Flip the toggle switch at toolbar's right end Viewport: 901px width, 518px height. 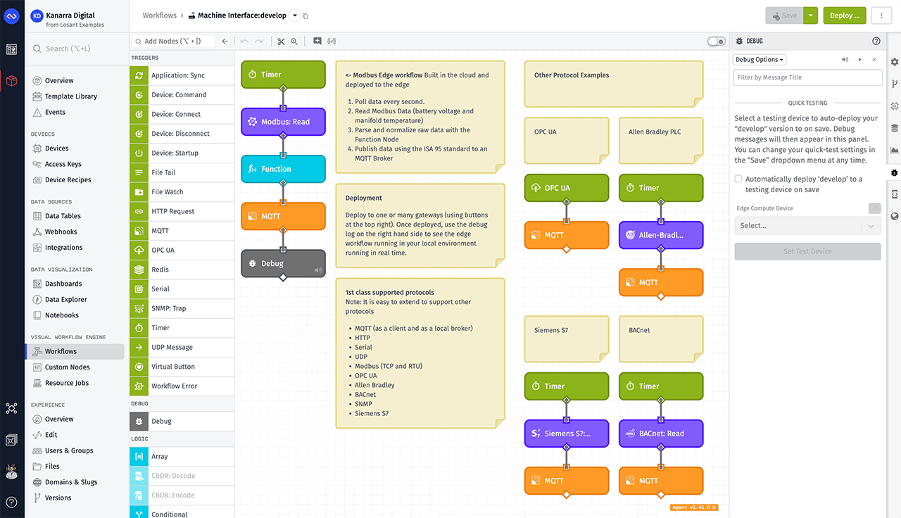(x=716, y=41)
